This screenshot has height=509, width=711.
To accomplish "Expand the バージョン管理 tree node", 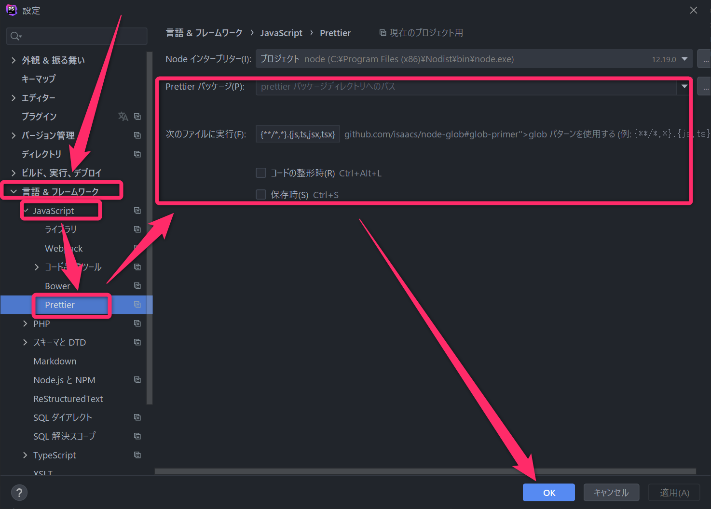I will point(14,135).
